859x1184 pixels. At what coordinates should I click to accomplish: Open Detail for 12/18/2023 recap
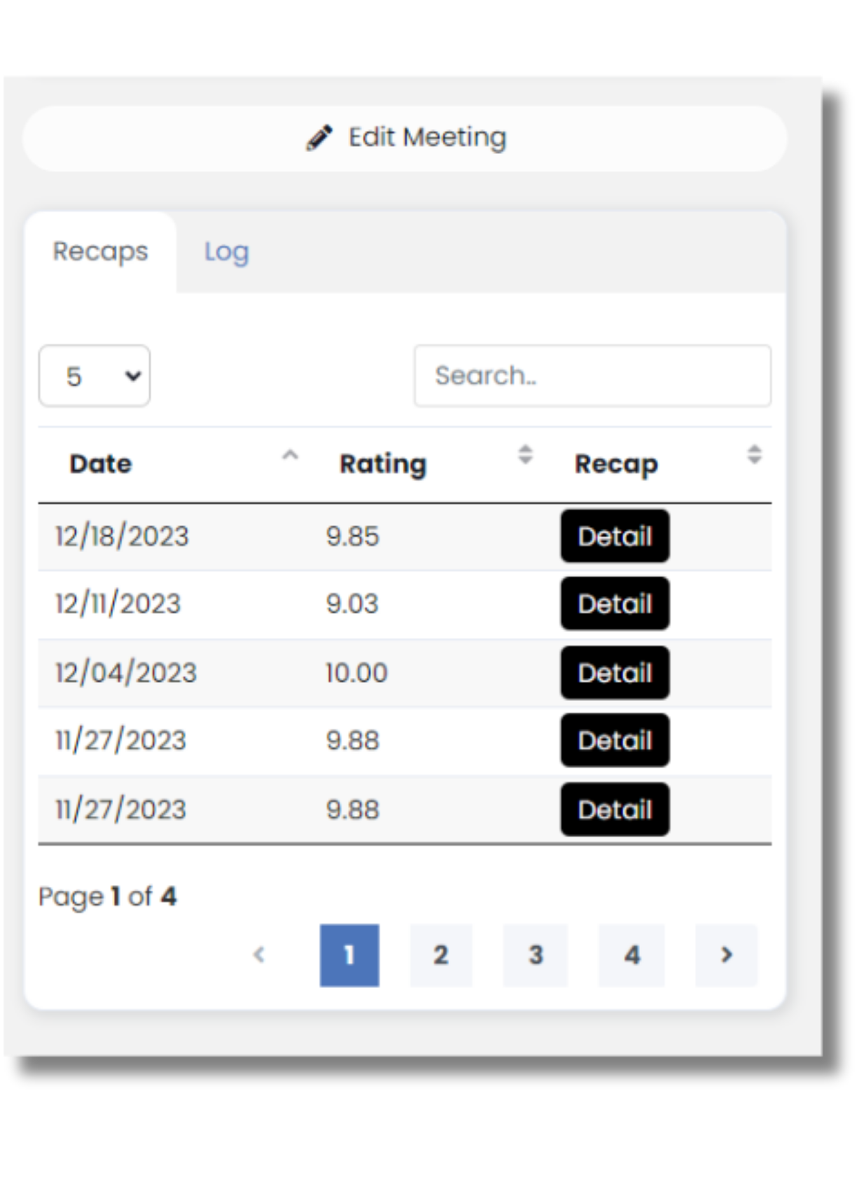click(615, 536)
